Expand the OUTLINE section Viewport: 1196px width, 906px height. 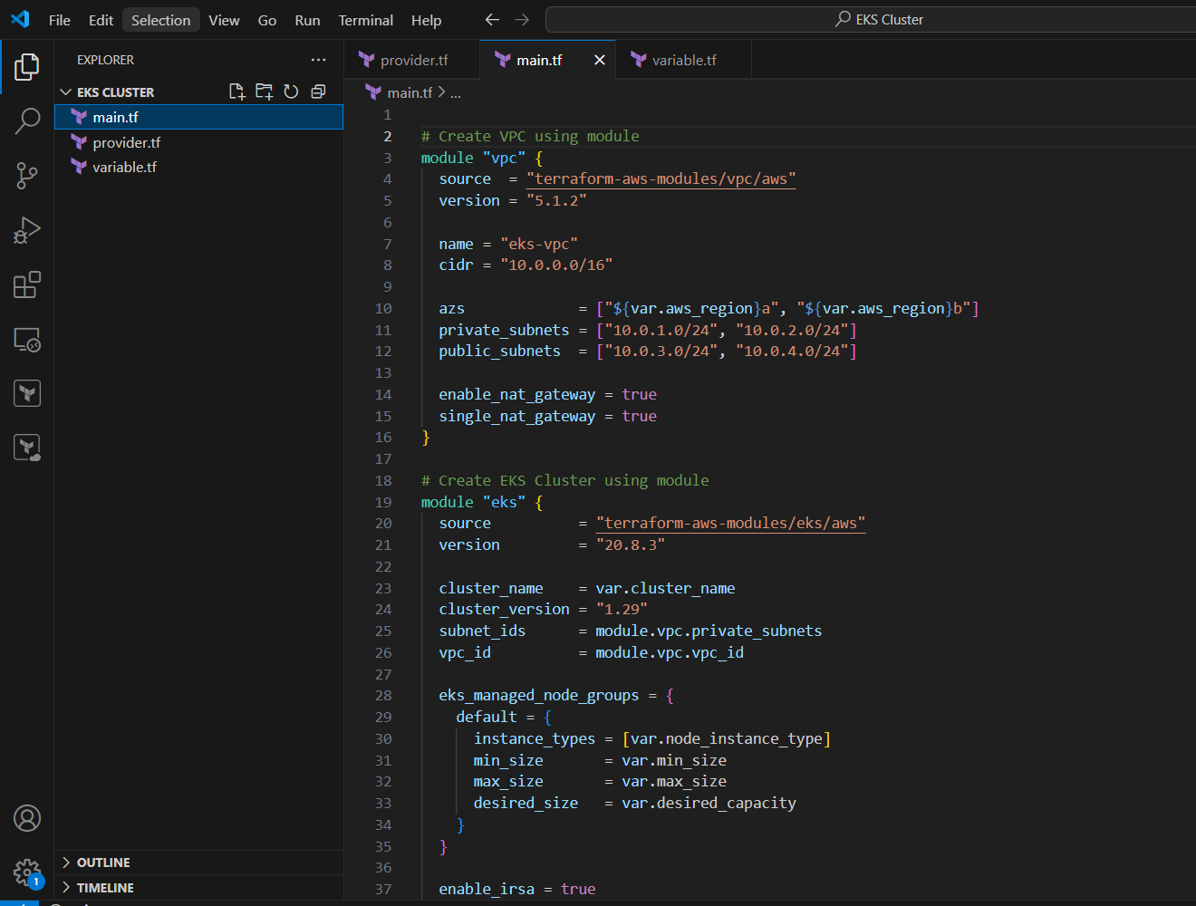199,863
